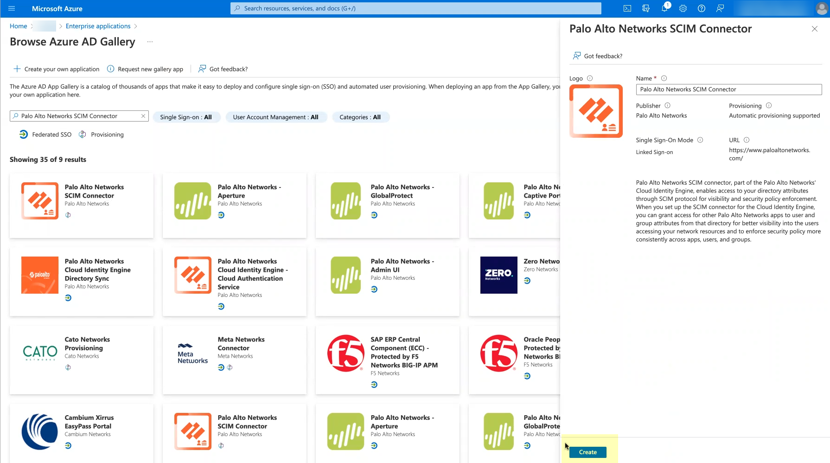Go to Home breadcrumb

[x=19, y=26]
